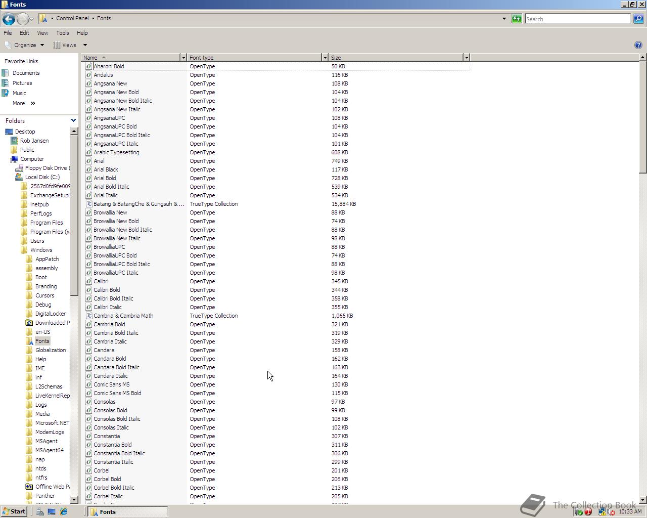Click the Batang & BatangChe collection icon
This screenshot has width=647, height=518.
click(89, 204)
